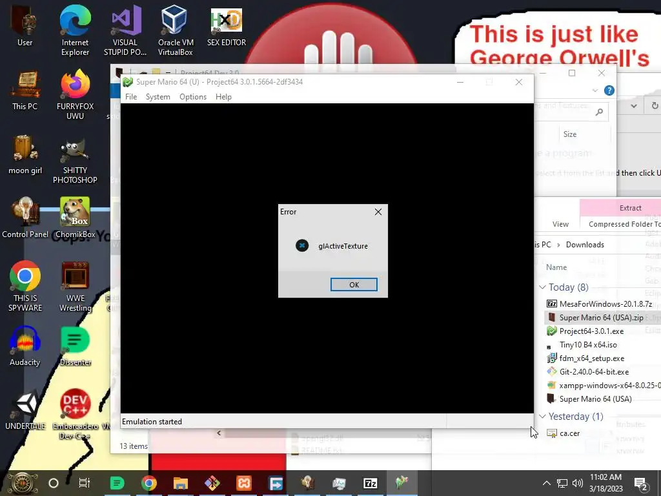Open the HxD SEX EDITOR shortcut
661x496 pixels.
(227, 26)
